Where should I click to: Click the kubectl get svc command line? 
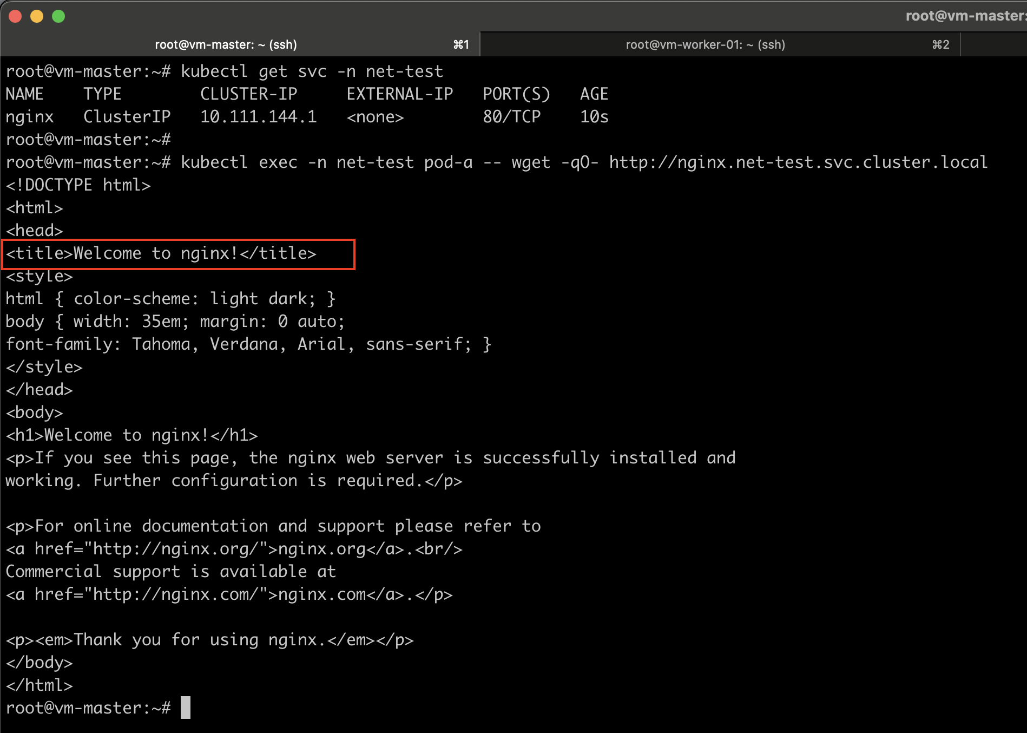point(312,71)
